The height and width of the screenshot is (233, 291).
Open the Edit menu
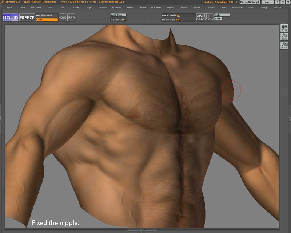pos(63,7)
